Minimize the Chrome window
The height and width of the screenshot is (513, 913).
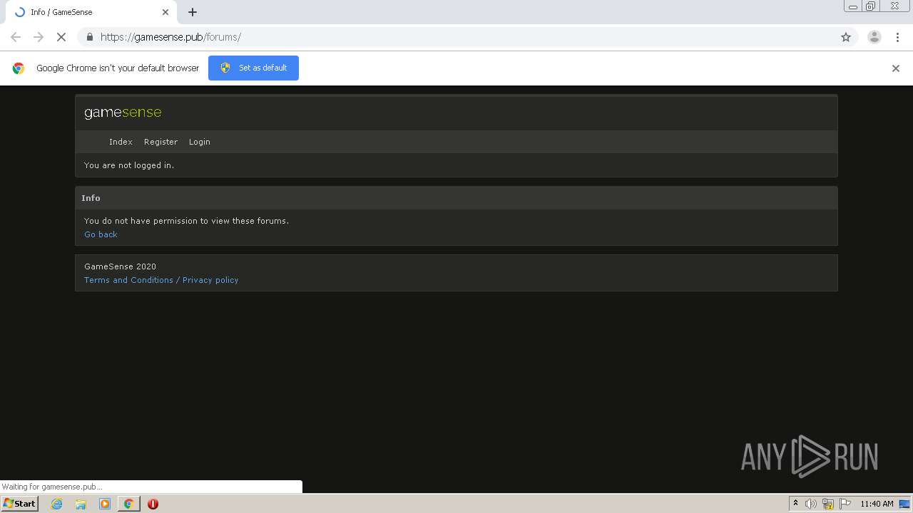click(853, 6)
